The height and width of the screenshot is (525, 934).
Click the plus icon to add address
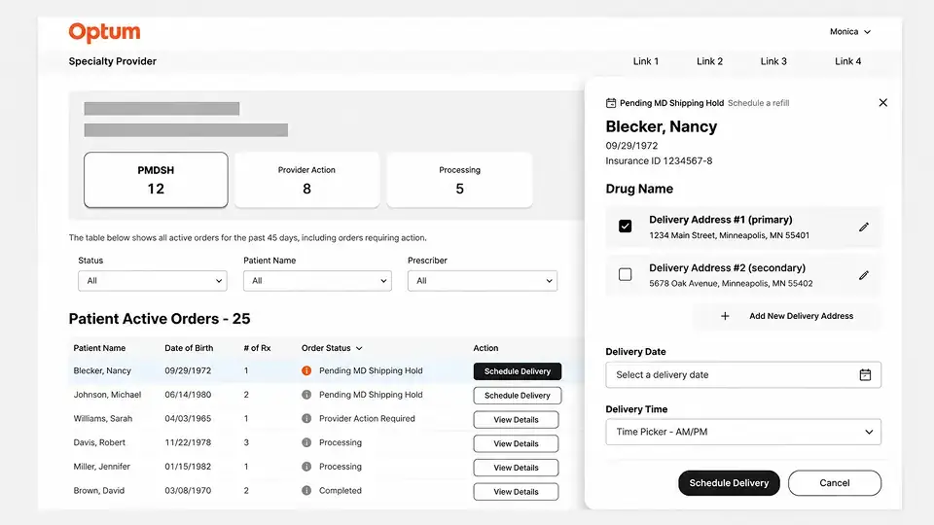point(725,316)
